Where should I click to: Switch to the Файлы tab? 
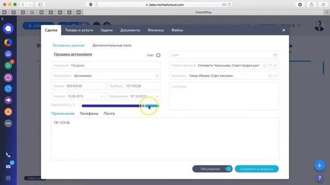point(177,30)
